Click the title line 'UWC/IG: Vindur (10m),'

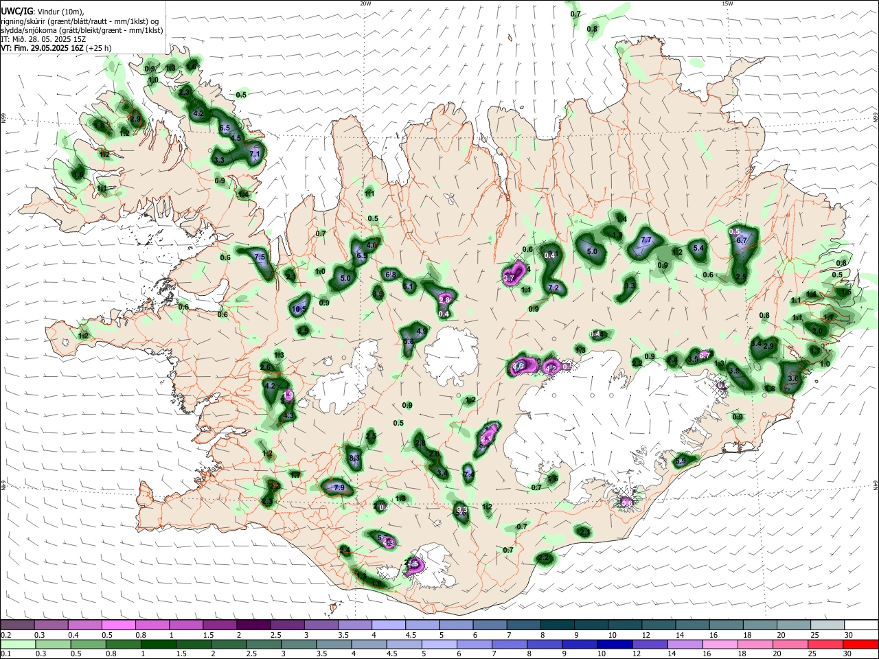(x=42, y=12)
